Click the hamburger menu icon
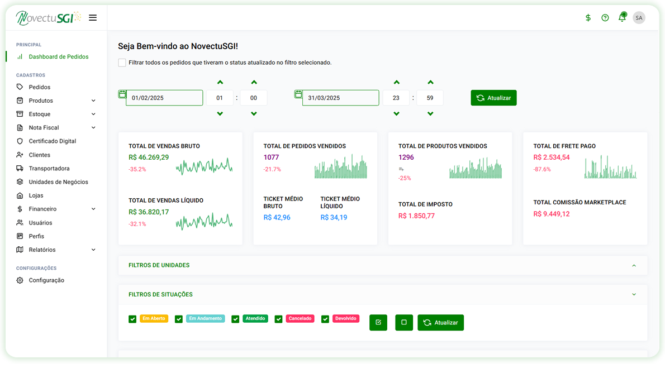665x368 pixels. point(93,18)
